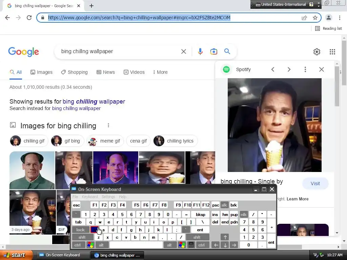
Task: Open a new Chrome tab
Action: [x=91, y=6]
